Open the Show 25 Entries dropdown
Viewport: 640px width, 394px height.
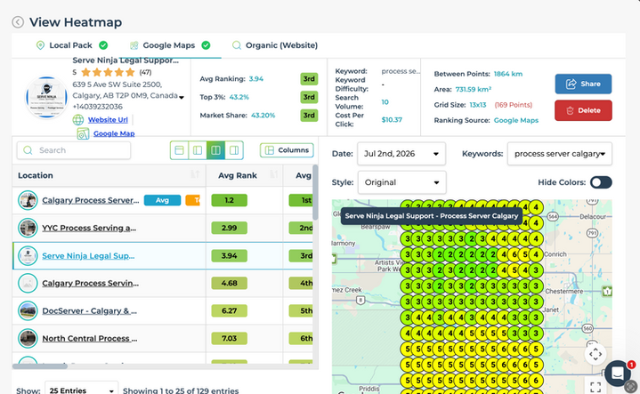coord(81,390)
